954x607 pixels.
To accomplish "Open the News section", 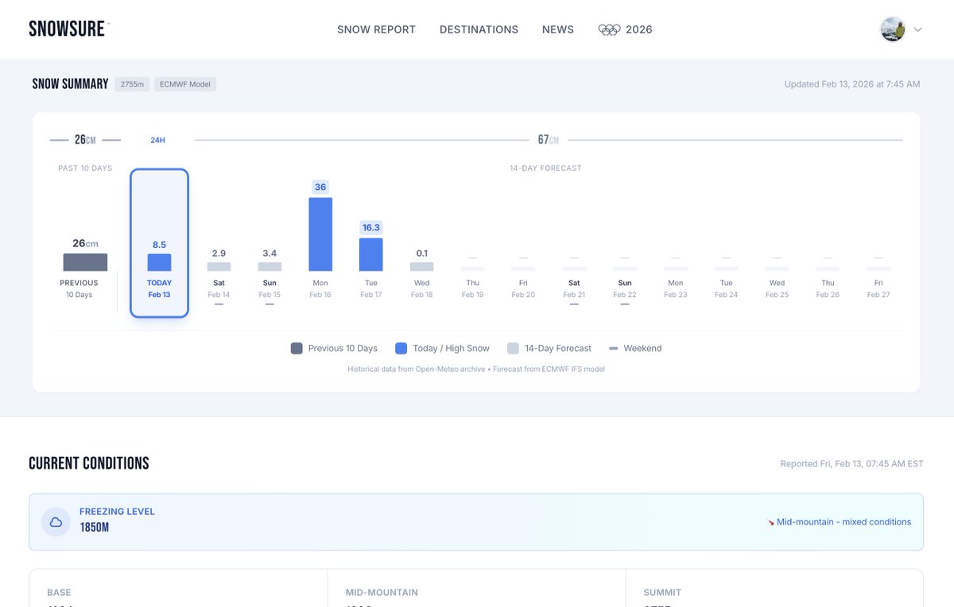I will click(x=558, y=29).
